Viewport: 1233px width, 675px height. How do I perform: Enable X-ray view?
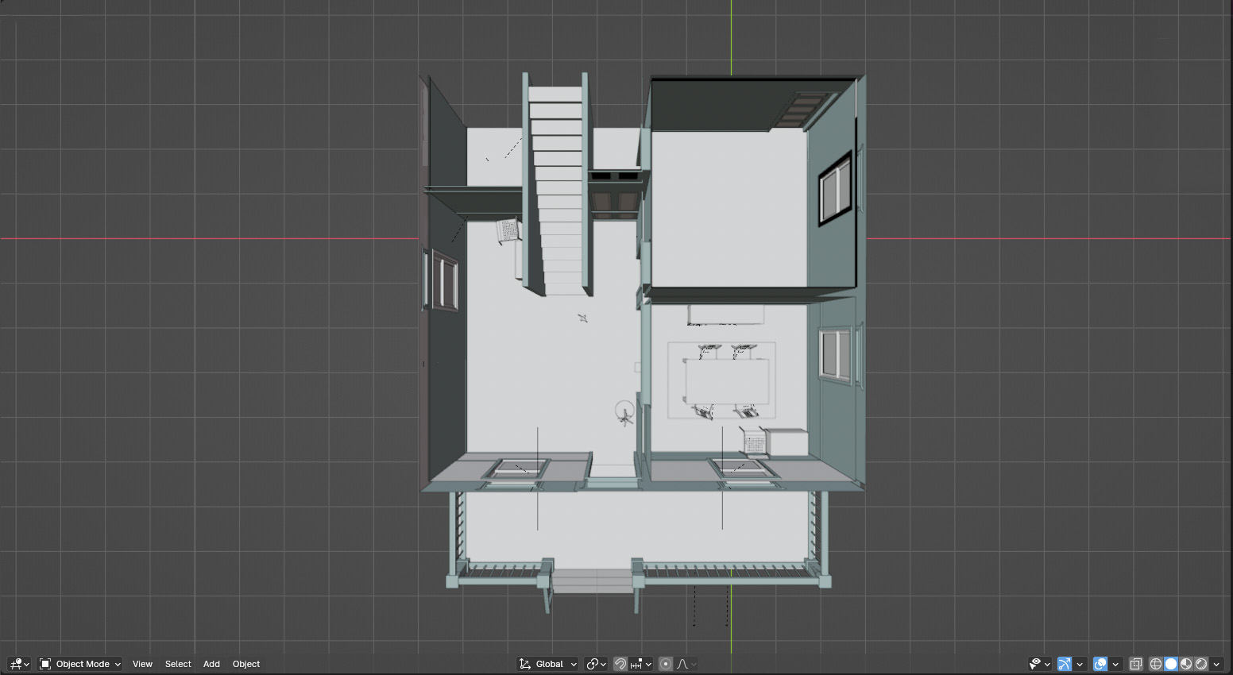coord(1136,664)
